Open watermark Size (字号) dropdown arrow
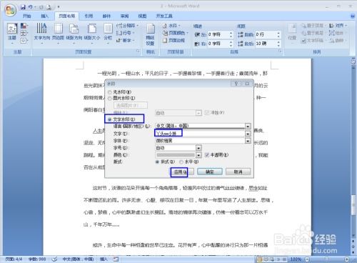This screenshot has height=263, width=357. [x=198, y=148]
